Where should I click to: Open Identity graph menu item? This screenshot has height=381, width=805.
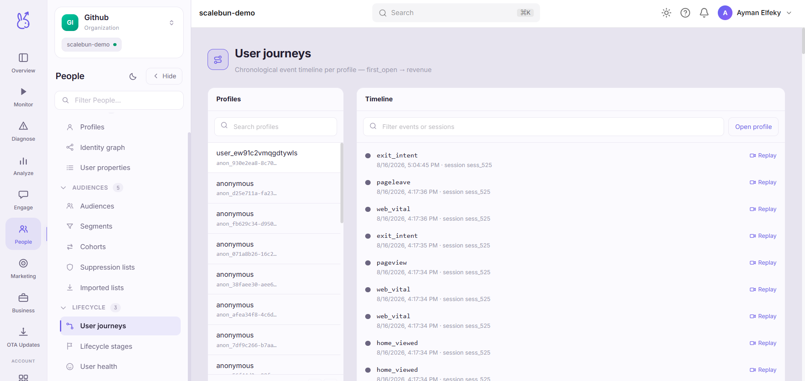120,147
